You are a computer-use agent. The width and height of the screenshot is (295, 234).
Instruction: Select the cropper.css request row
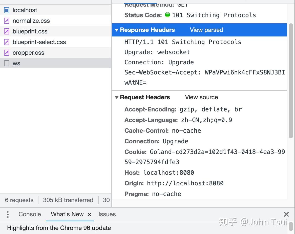tap(38, 53)
